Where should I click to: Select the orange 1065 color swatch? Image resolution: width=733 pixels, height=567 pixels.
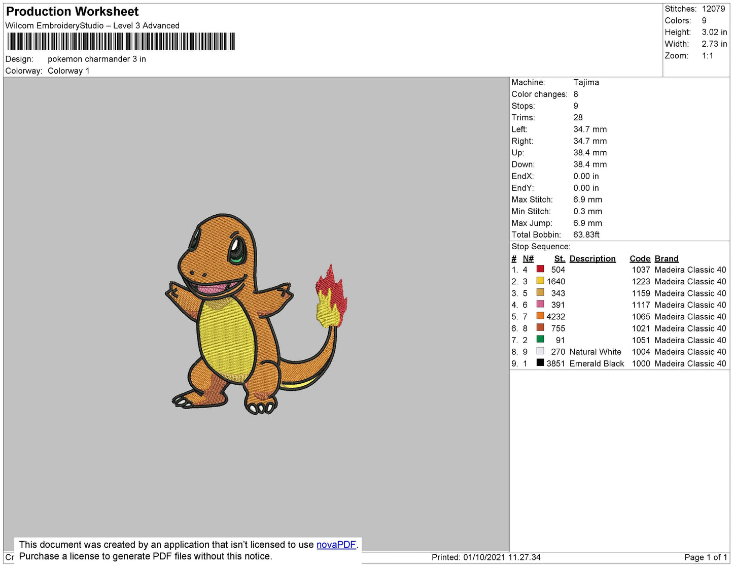(540, 316)
